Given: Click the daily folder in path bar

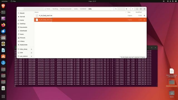Looking at the screenshot, I should coord(90,9).
